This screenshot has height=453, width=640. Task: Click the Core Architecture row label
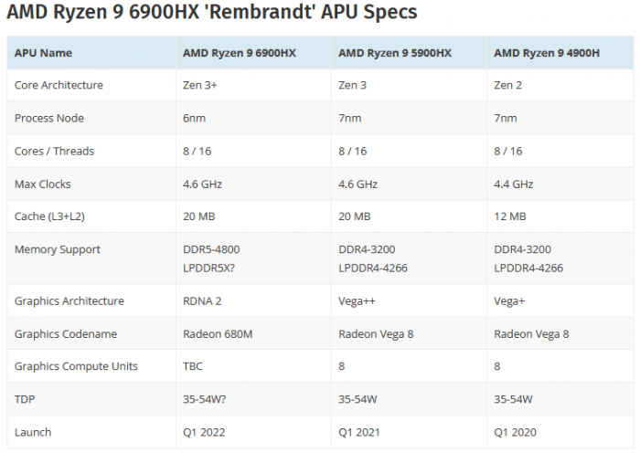59,85
